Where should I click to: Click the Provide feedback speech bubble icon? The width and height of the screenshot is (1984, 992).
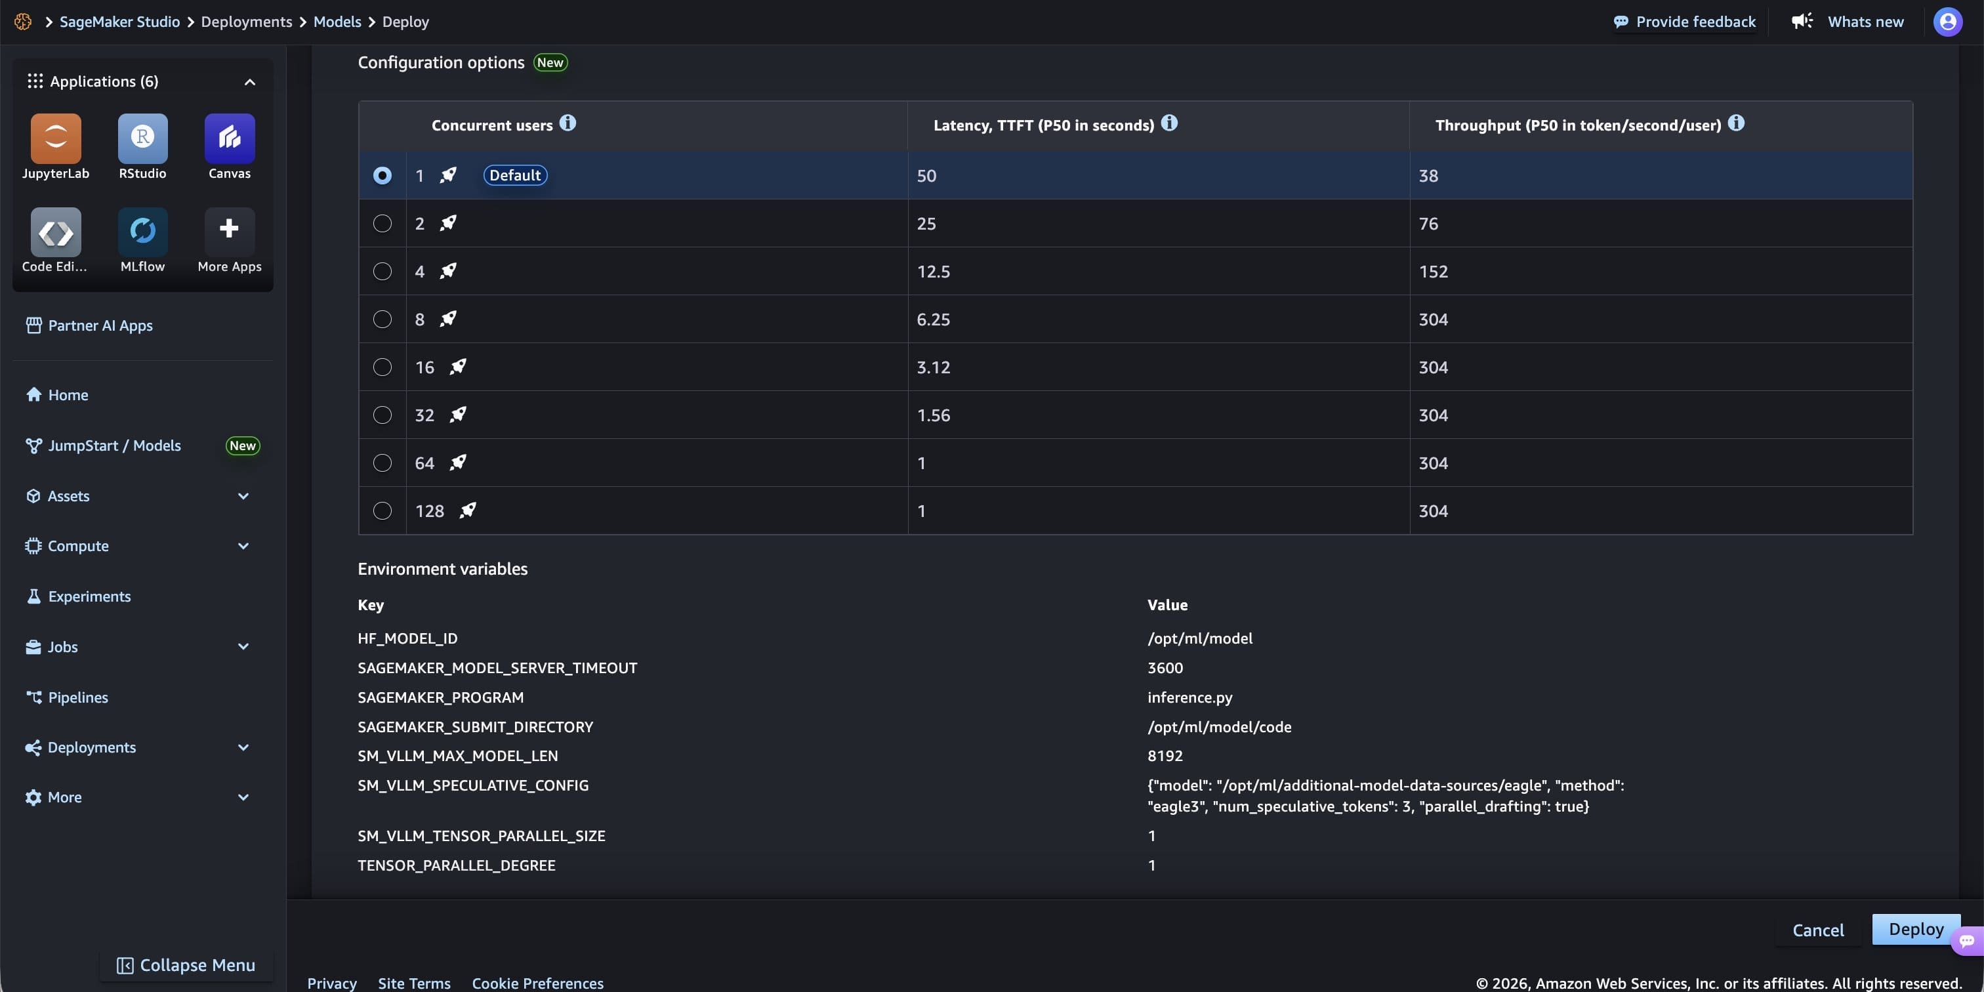[1621, 22]
